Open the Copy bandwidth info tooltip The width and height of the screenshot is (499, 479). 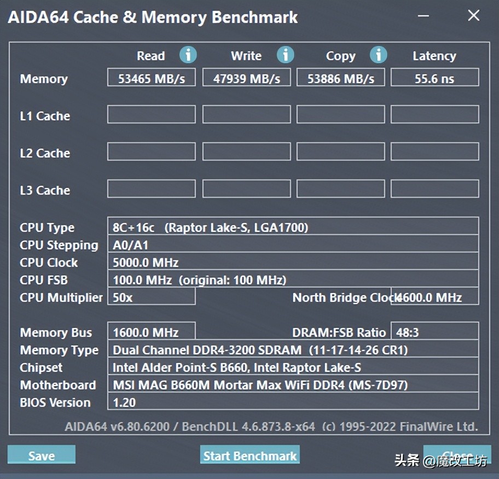pos(379,55)
